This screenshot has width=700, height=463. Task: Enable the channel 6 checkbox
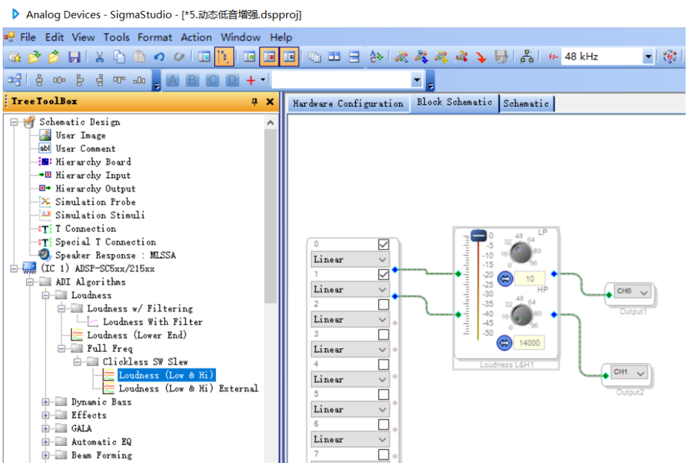coord(383,424)
